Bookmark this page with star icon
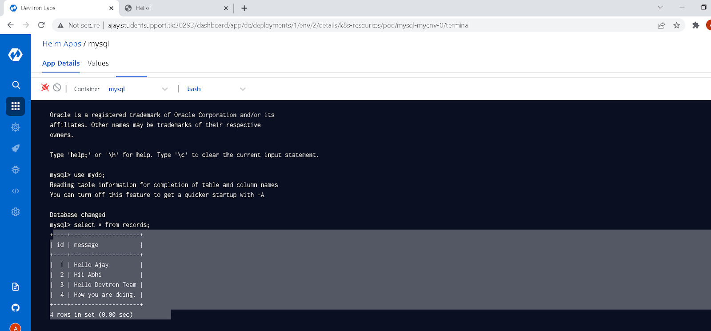Screen dimensions: 711x331 pos(677,25)
